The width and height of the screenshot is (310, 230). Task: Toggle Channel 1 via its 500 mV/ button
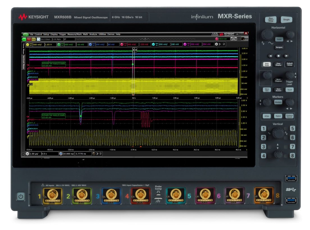tap(38, 44)
